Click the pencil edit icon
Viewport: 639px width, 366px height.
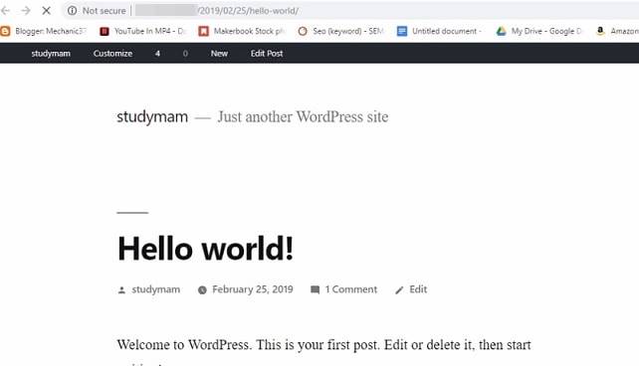(399, 289)
